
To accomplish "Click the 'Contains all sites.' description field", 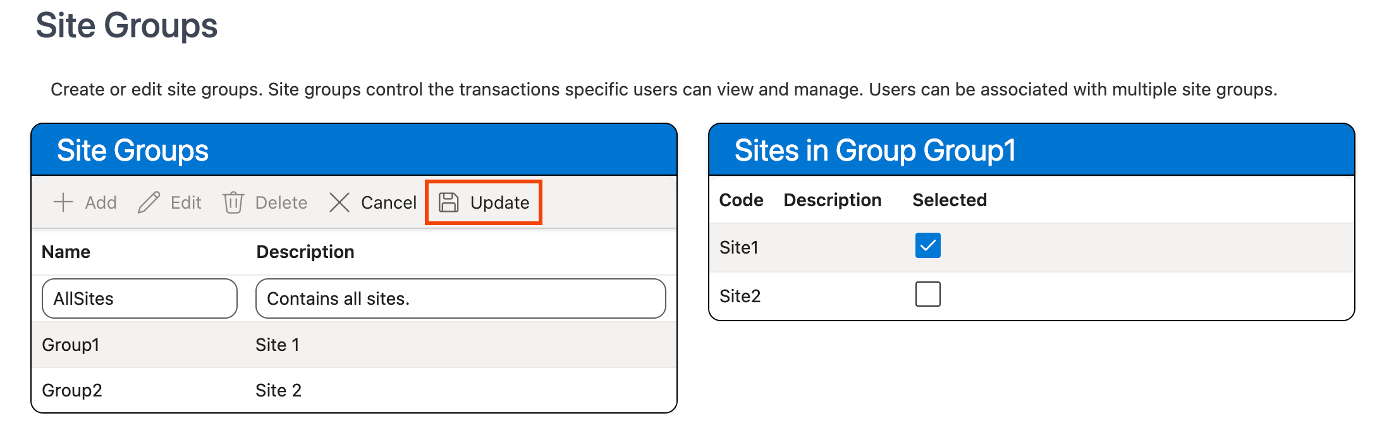I will tap(460, 298).
